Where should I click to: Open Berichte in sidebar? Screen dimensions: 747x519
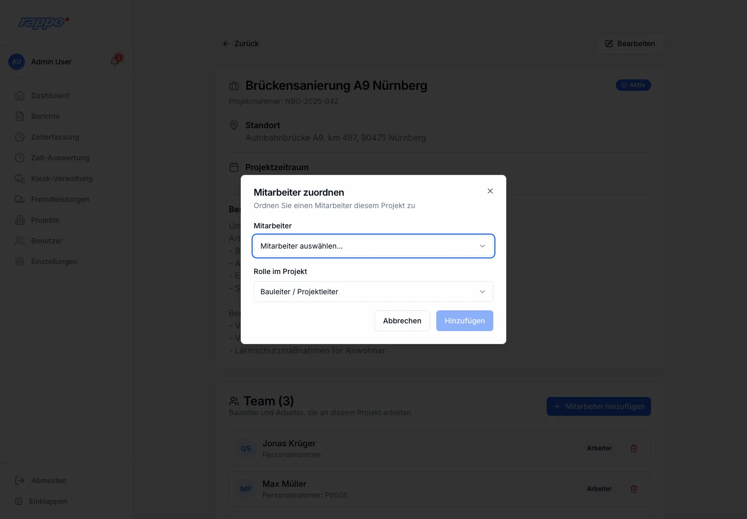coord(66,116)
